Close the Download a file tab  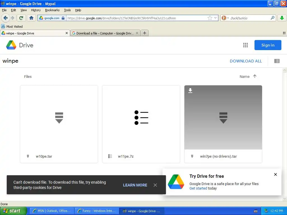pos(137,33)
